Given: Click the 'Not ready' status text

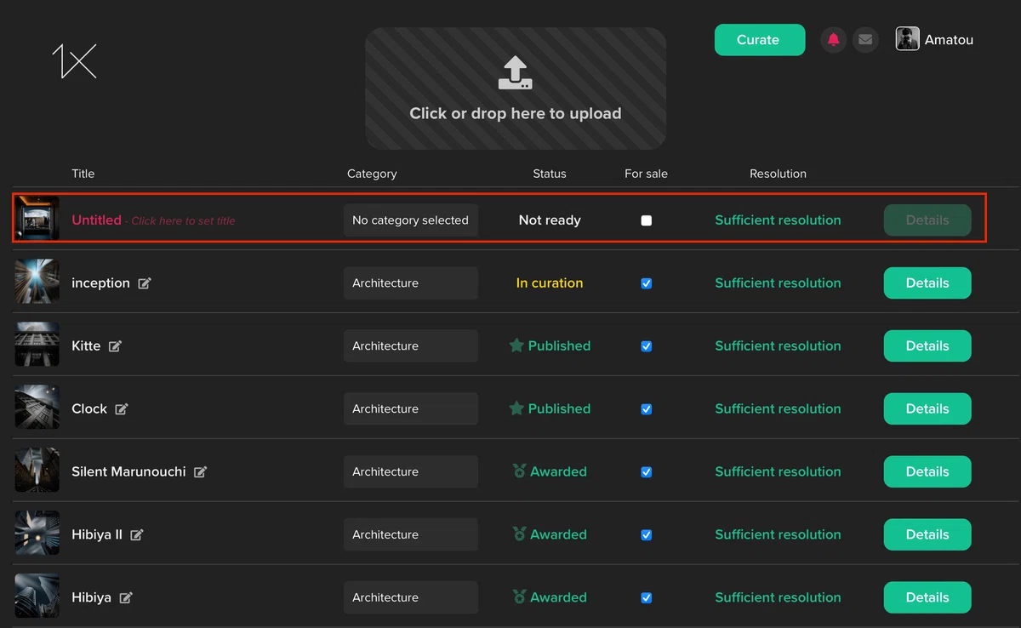Looking at the screenshot, I should pos(550,220).
